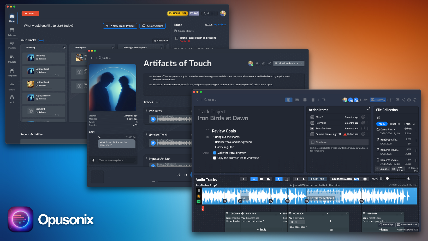The image size is (428, 241).
Task: Open Calendar in the left sidebar
Action: [12, 32]
